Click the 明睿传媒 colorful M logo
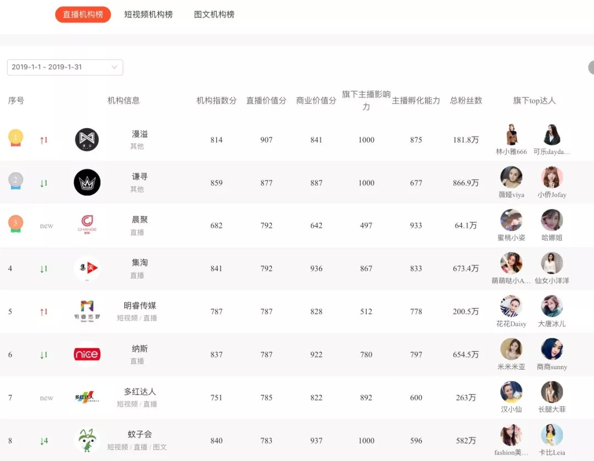 click(x=87, y=311)
